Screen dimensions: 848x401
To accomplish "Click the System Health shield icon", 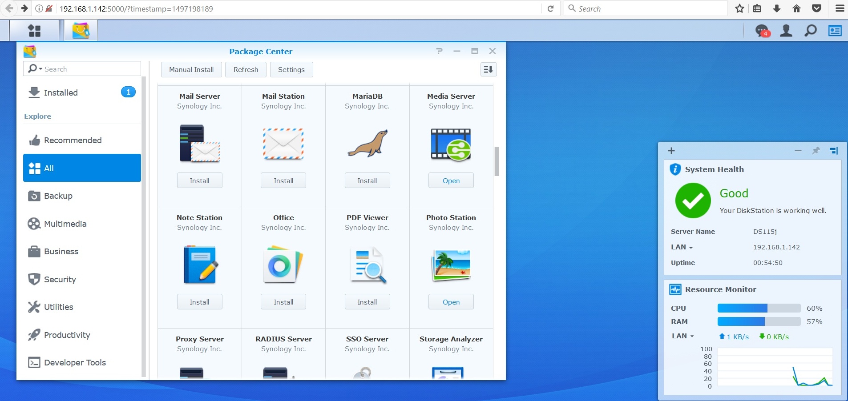I will point(675,169).
